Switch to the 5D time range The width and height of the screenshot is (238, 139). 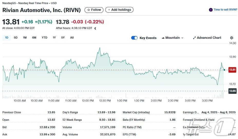pyautogui.click(x=16, y=38)
